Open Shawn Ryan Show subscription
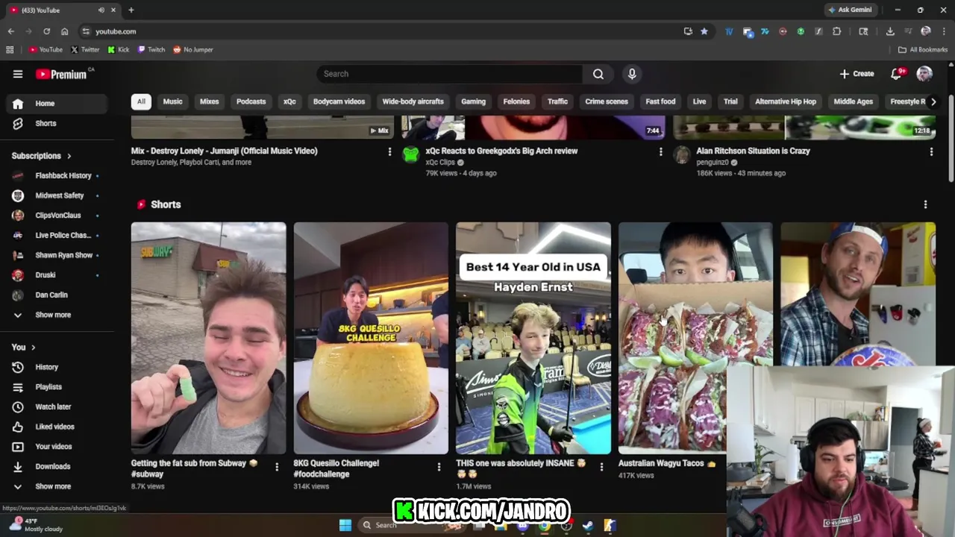The image size is (955, 537). point(58,255)
